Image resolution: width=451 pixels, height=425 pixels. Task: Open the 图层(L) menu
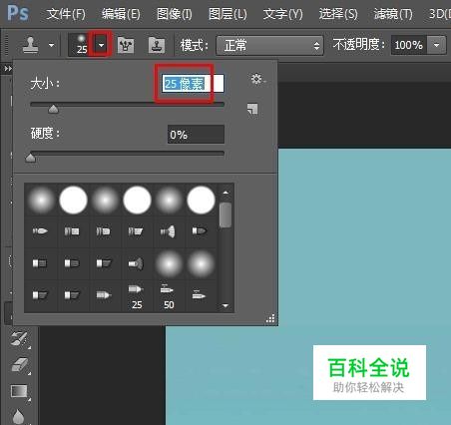click(227, 14)
